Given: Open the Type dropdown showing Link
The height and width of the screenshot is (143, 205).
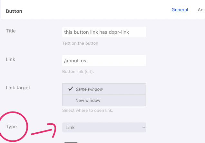Looking at the screenshot, I should 104,127.
